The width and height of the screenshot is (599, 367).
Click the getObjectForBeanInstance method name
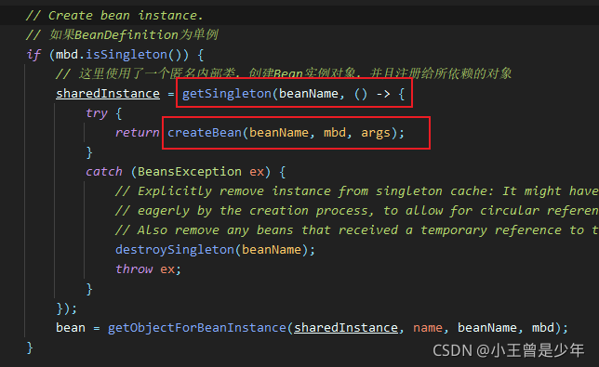click(197, 328)
